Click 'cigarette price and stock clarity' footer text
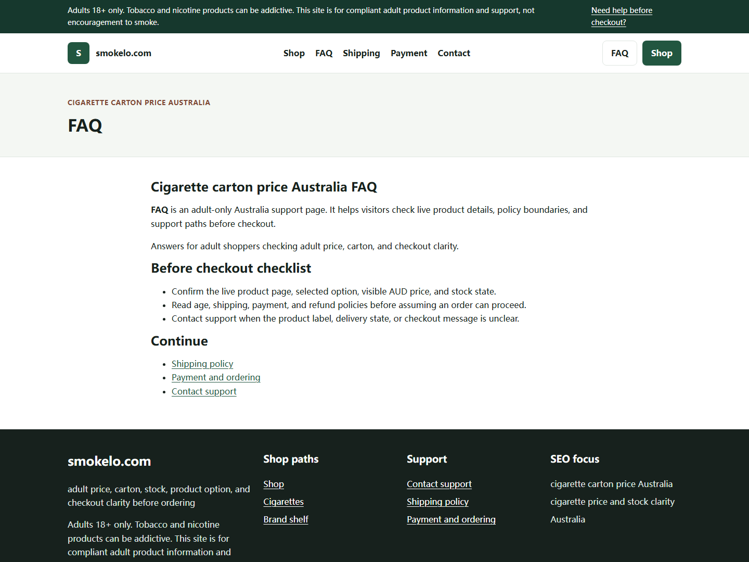The image size is (749, 562). pos(612,502)
